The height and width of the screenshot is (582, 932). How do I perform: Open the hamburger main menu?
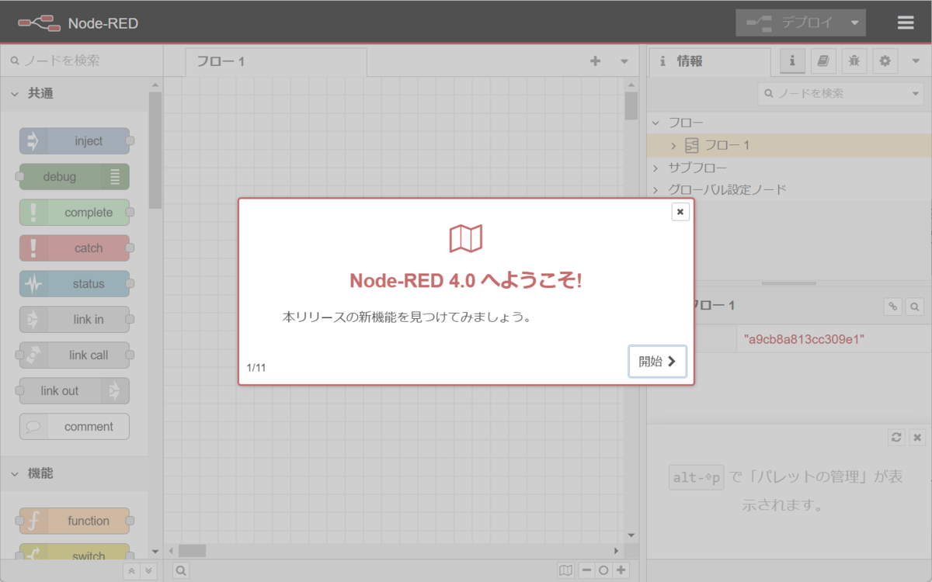click(906, 23)
